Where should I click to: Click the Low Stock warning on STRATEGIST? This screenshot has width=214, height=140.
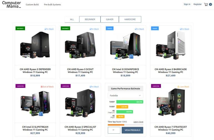[x=183, y=87]
